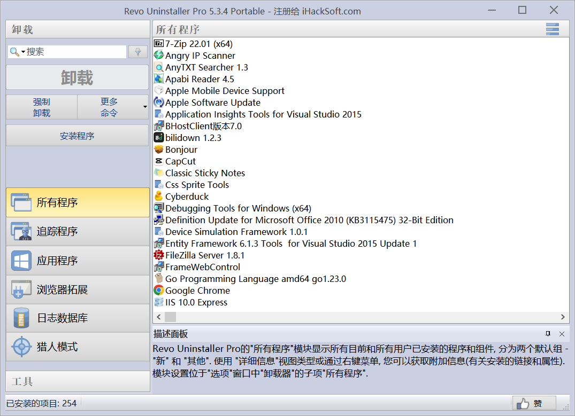The image size is (575, 416).
Task: Click the Classic Sticky Notes icon
Action: coord(158,173)
